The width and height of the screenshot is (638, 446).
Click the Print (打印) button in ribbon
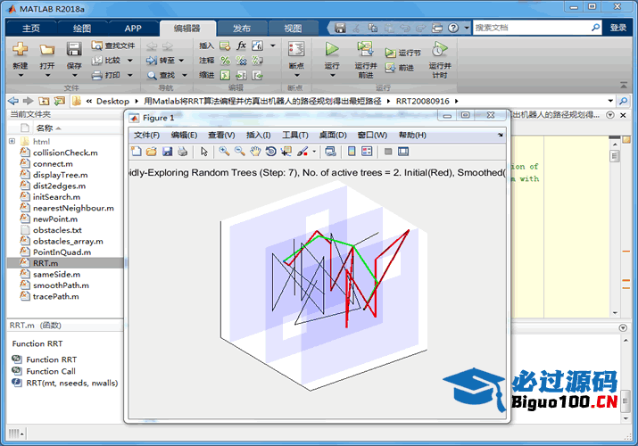point(106,75)
